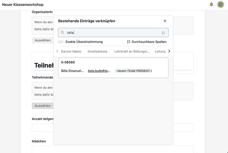Close the Bestehende Einträge verknüpfen dialog
This screenshot has width=228, height=153.
(165, 21)
